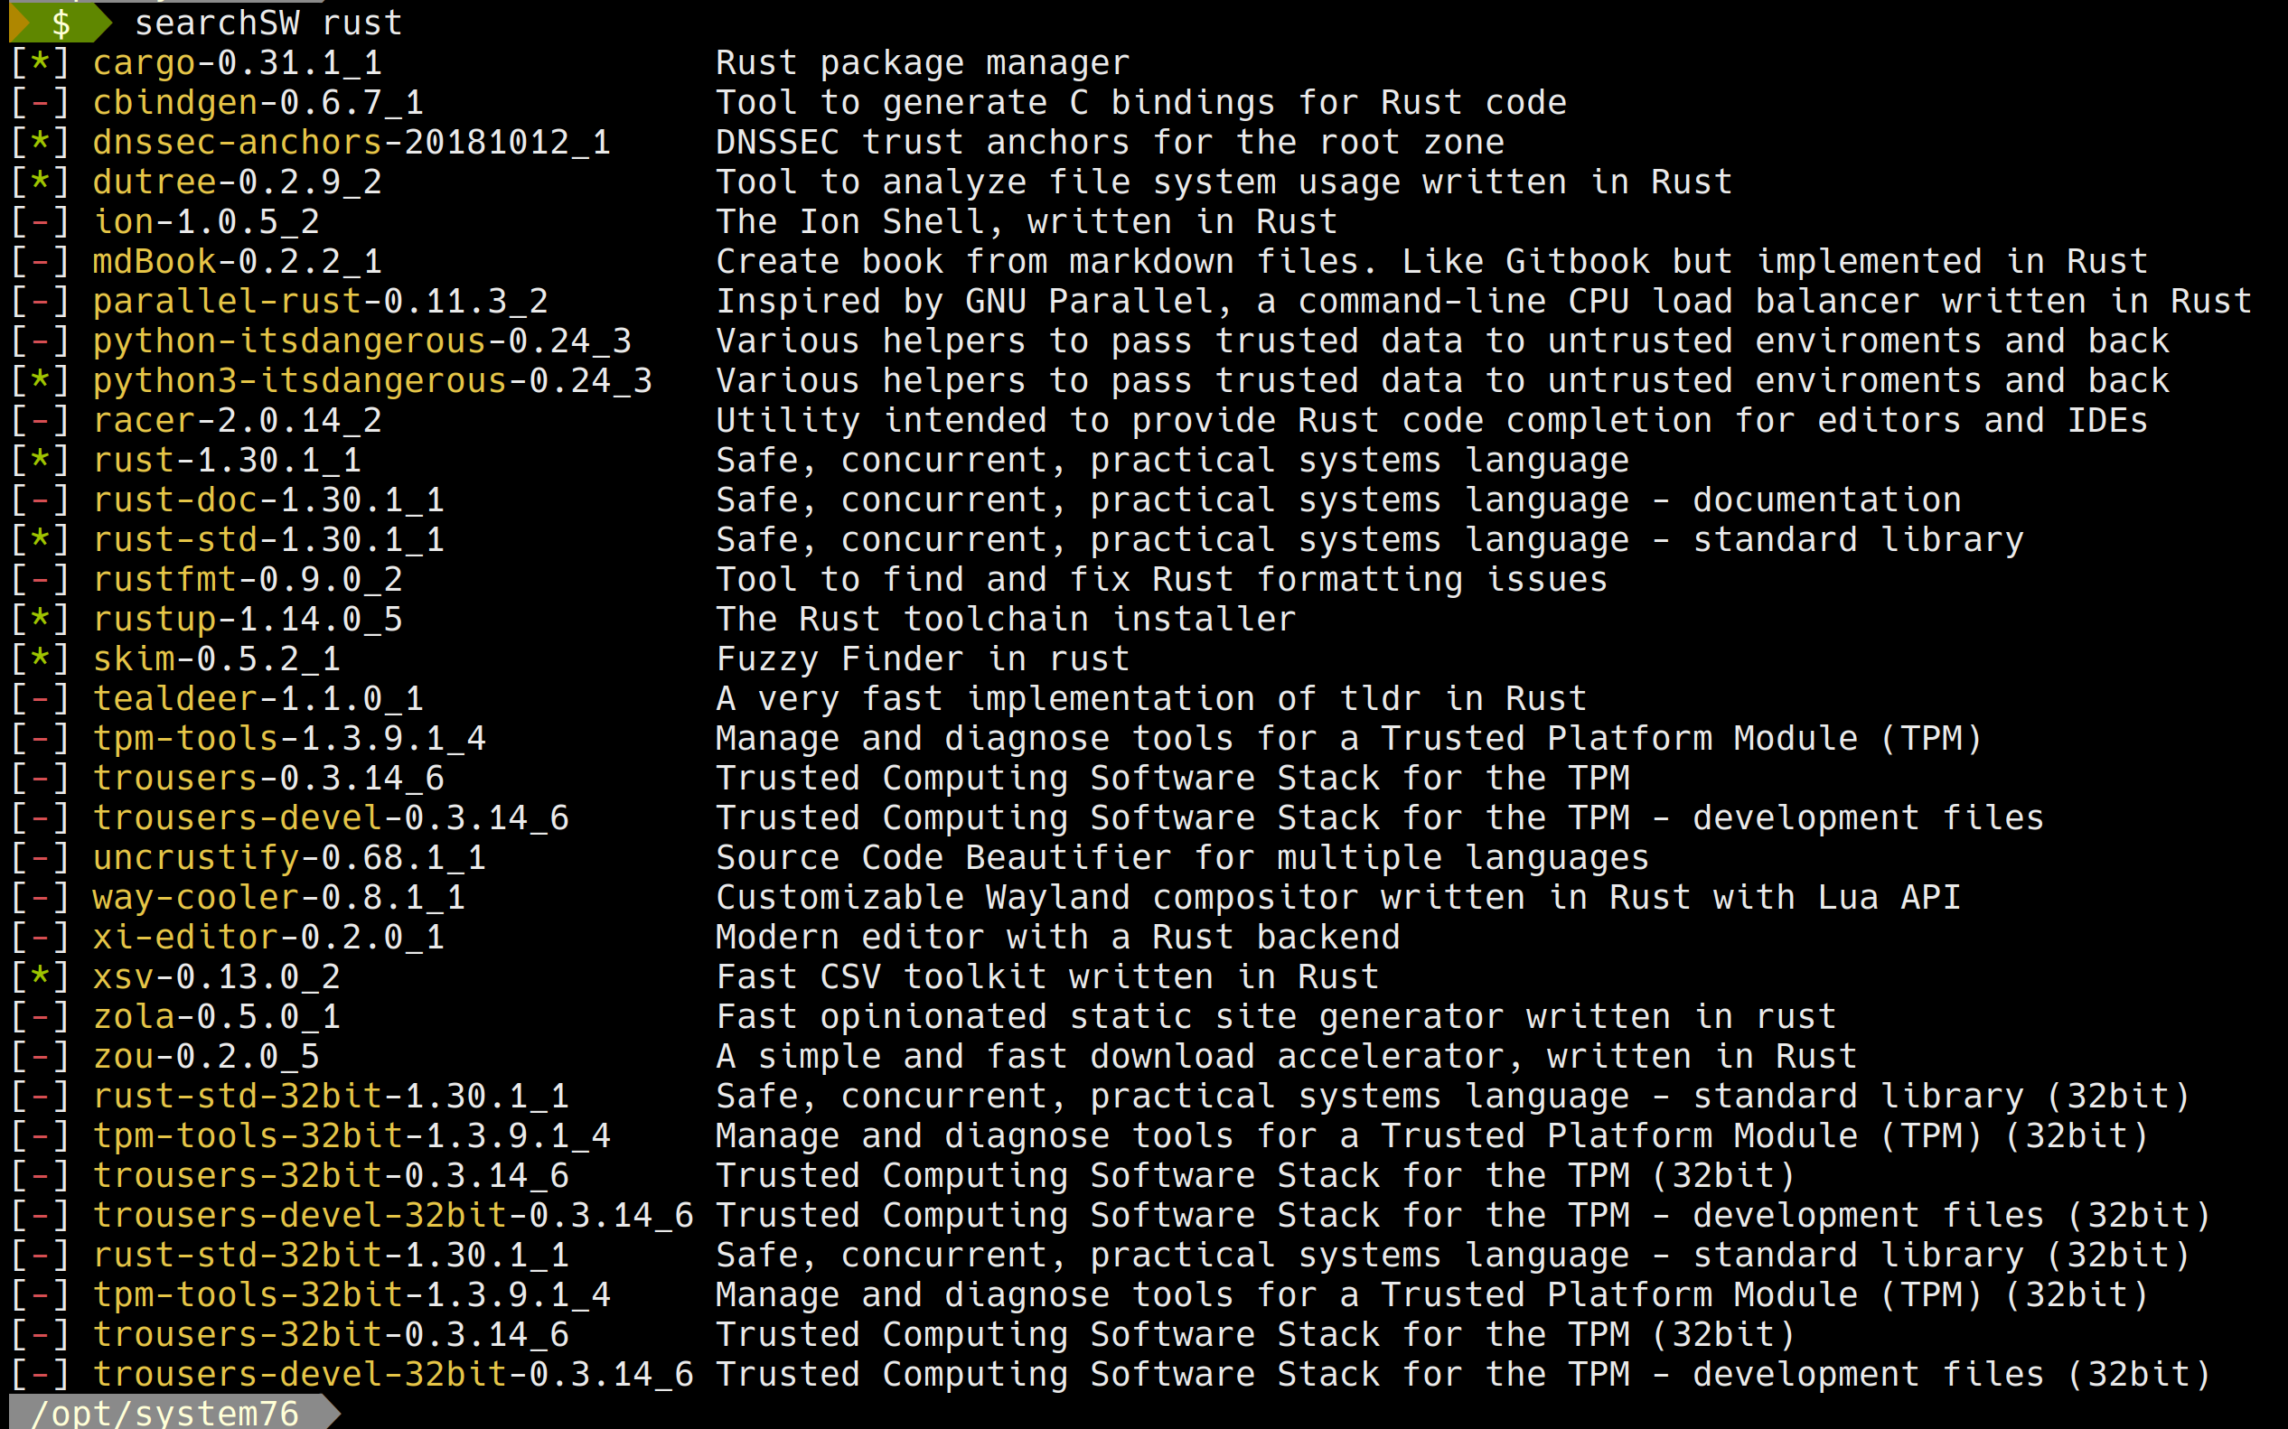Click the /opt/system76 path segment
Image resolution: width=2288 pixels, height=1429 pixels.
(165, 1413)
